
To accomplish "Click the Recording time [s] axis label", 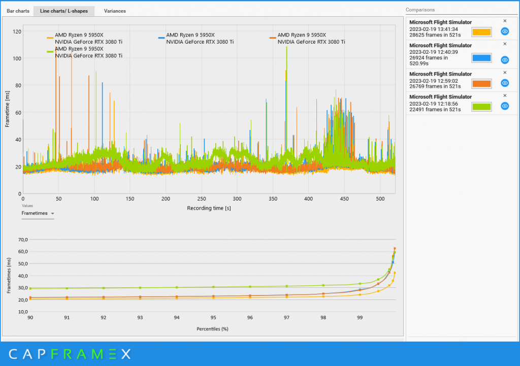I will pyautogui.click(x=209, y=208).
